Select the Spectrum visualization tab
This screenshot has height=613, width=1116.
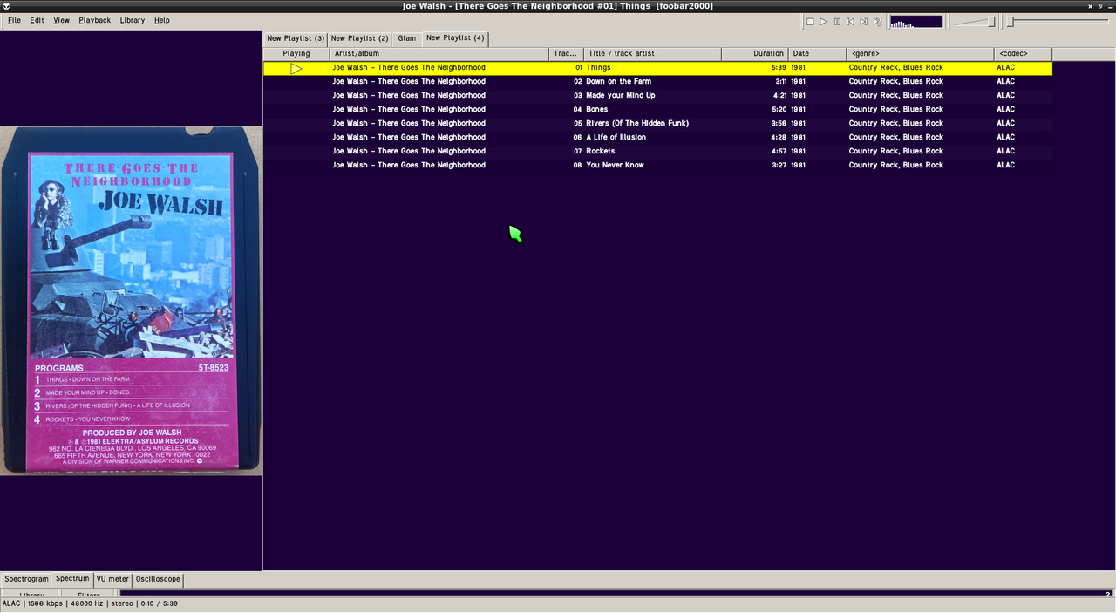[x=72, y=579]
